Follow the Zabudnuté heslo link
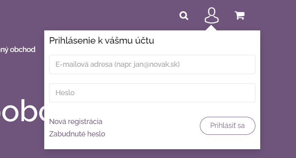 [77, 134]
